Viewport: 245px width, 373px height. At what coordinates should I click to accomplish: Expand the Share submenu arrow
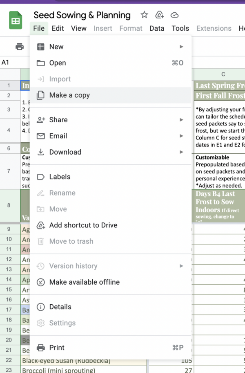[181, 120]
